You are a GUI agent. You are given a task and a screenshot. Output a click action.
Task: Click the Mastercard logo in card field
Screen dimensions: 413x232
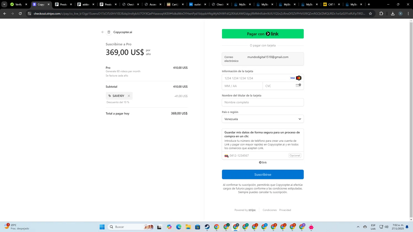click(299, 78)
